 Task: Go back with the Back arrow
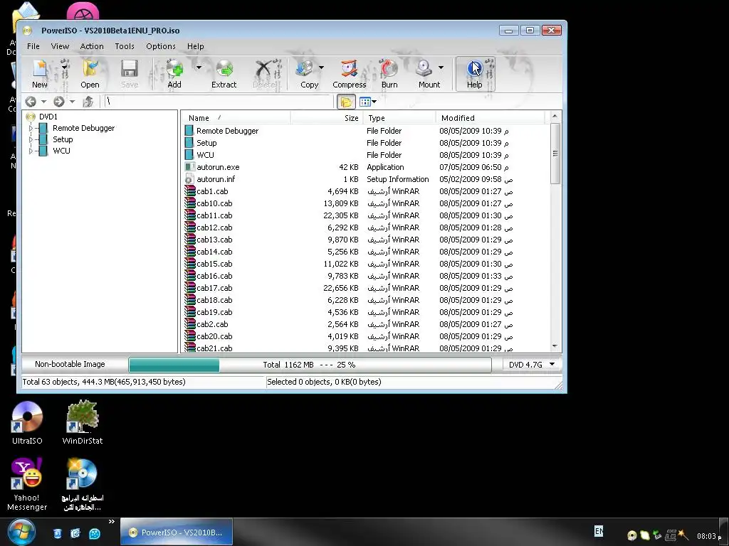[31, 102]
